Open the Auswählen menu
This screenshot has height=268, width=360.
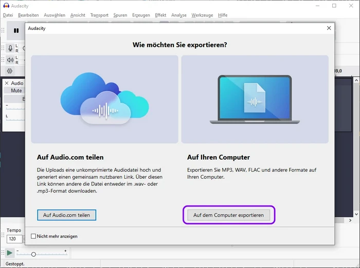(55, 15)
